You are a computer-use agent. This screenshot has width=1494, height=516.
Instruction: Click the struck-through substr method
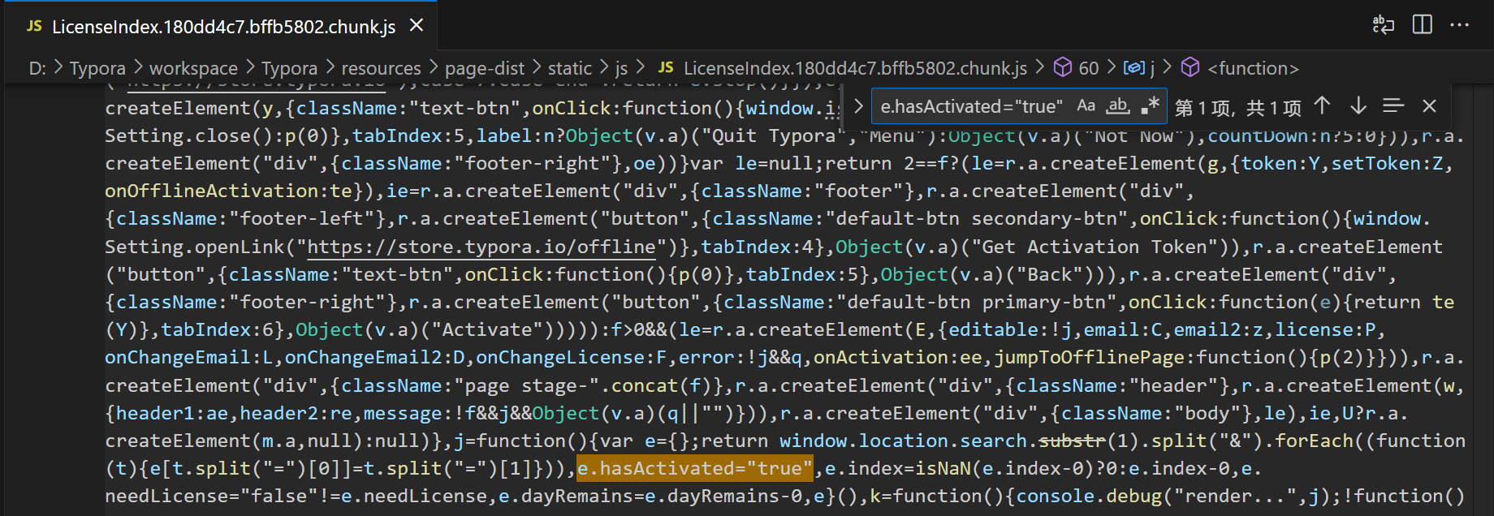1073,441
